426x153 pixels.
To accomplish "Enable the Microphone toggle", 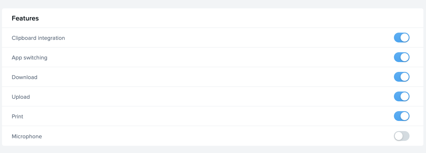I will point(401,136).
